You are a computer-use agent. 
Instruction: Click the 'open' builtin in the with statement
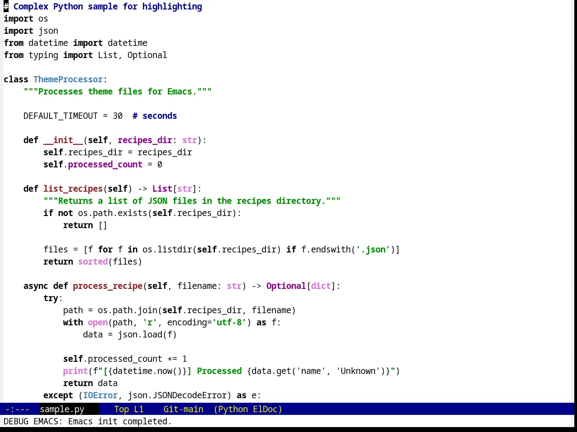(x=98, y=322)
